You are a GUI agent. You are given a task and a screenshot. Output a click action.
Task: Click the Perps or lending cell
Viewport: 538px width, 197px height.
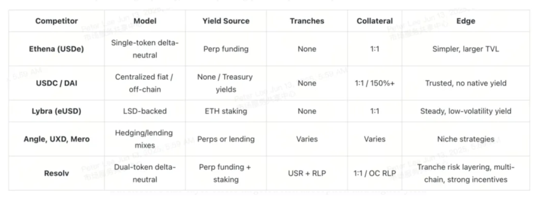tap(226, 139)
